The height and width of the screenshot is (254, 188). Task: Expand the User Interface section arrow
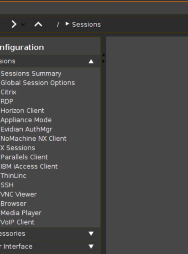(91, 247)
